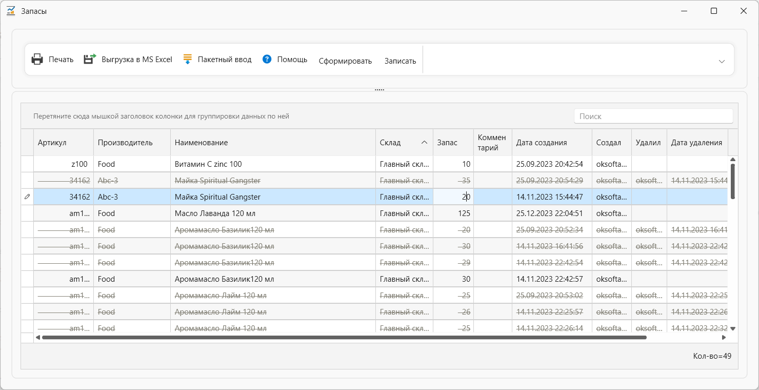
Task: Minimize the Запасы window
Action: coord(684,11)
